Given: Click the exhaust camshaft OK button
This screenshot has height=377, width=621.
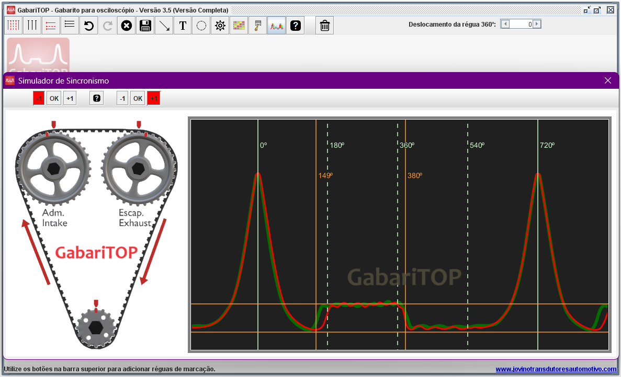Looking at the screenshot, I should [x=138, y=98].
